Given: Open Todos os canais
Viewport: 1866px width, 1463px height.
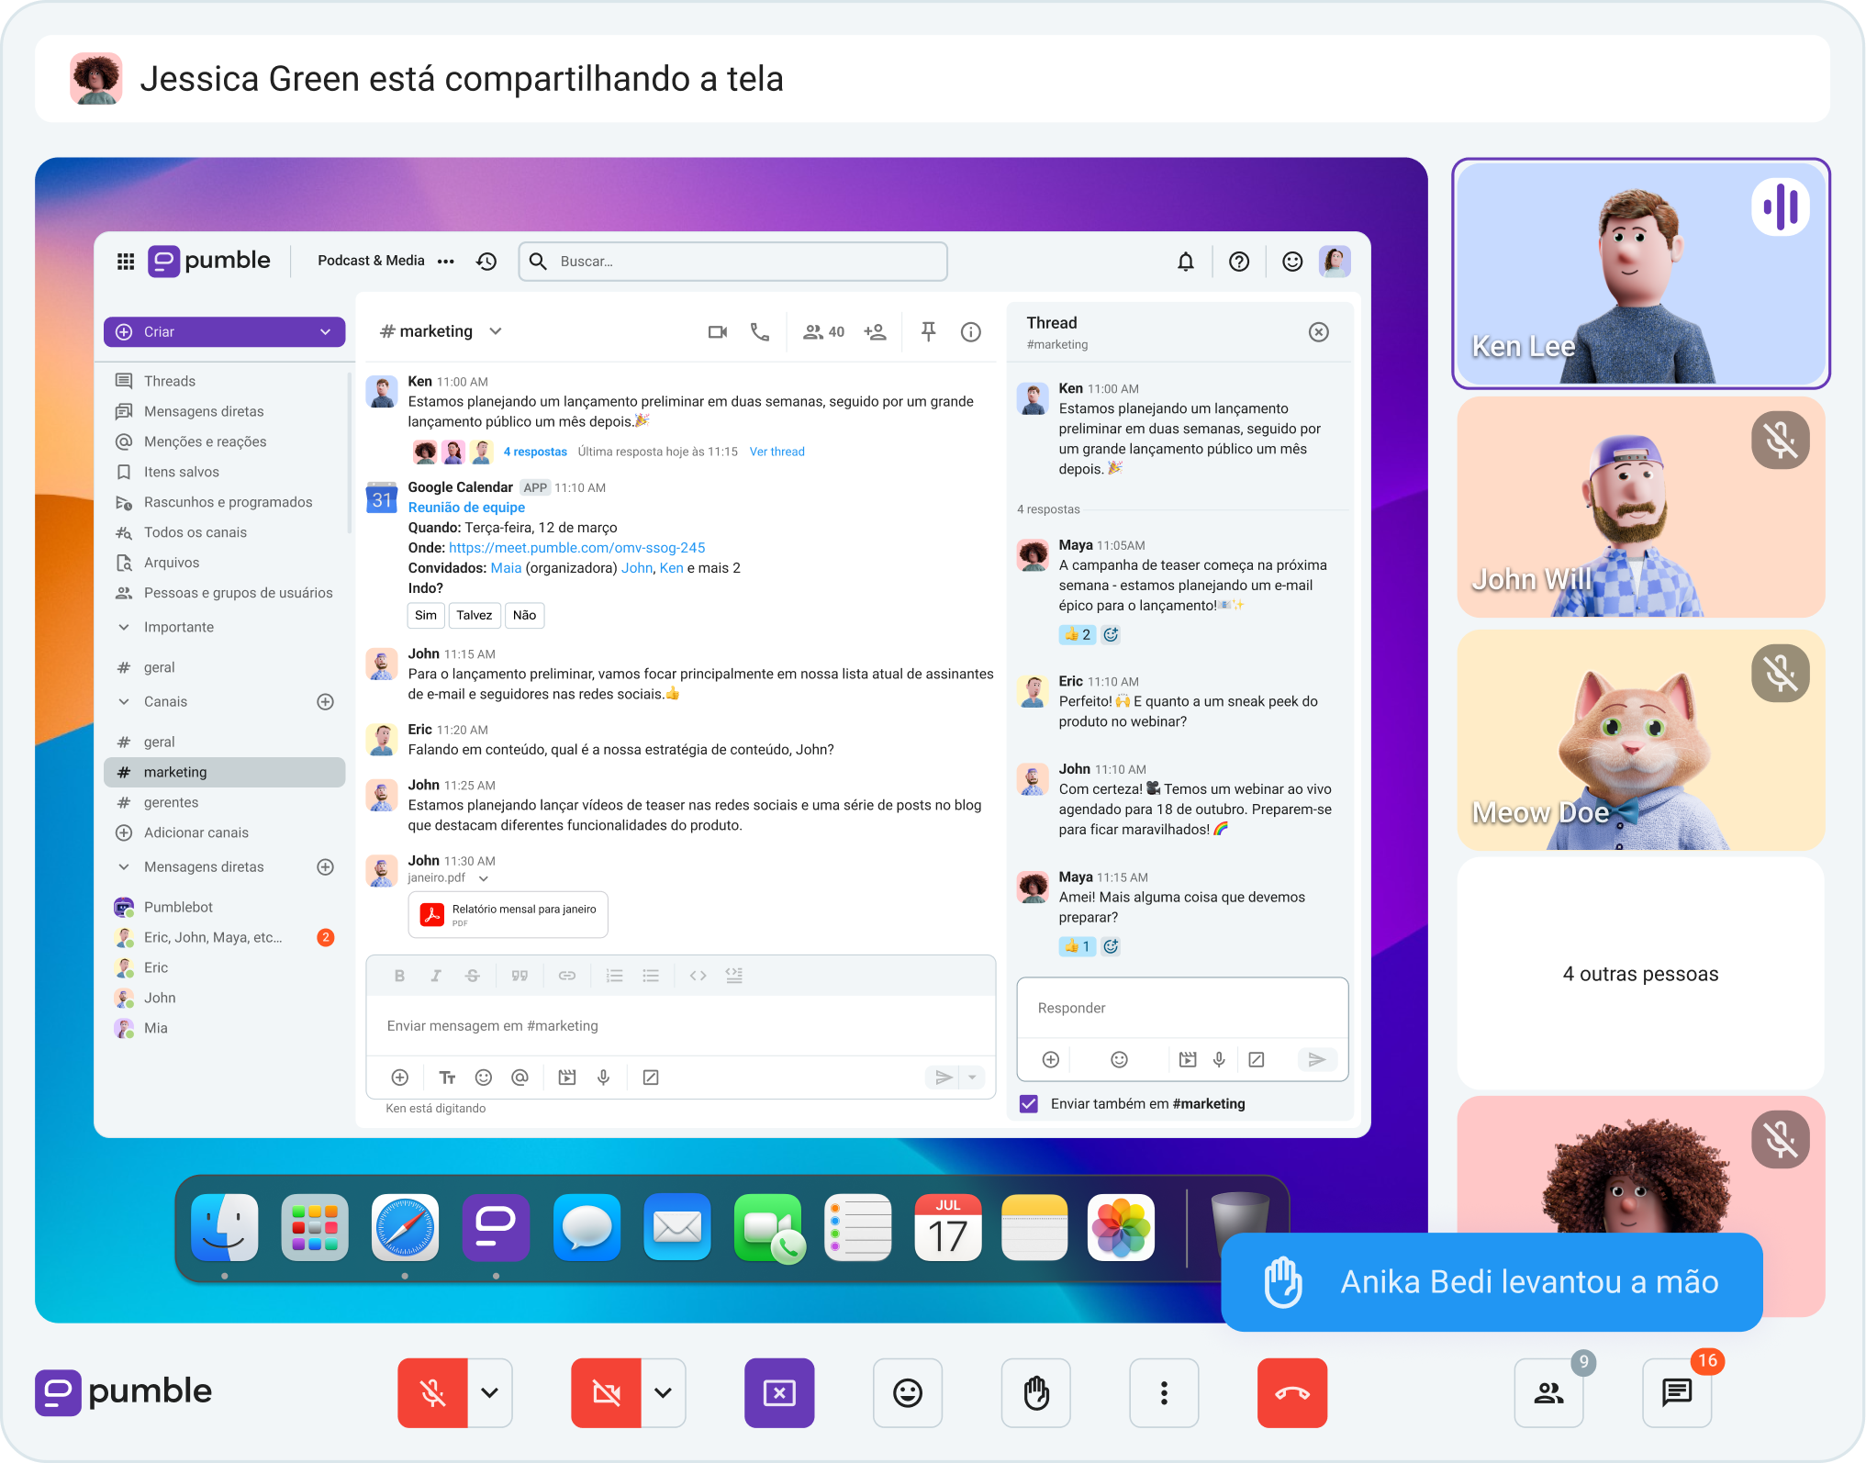Looking at the screenshot, I should tap(195, 532).
